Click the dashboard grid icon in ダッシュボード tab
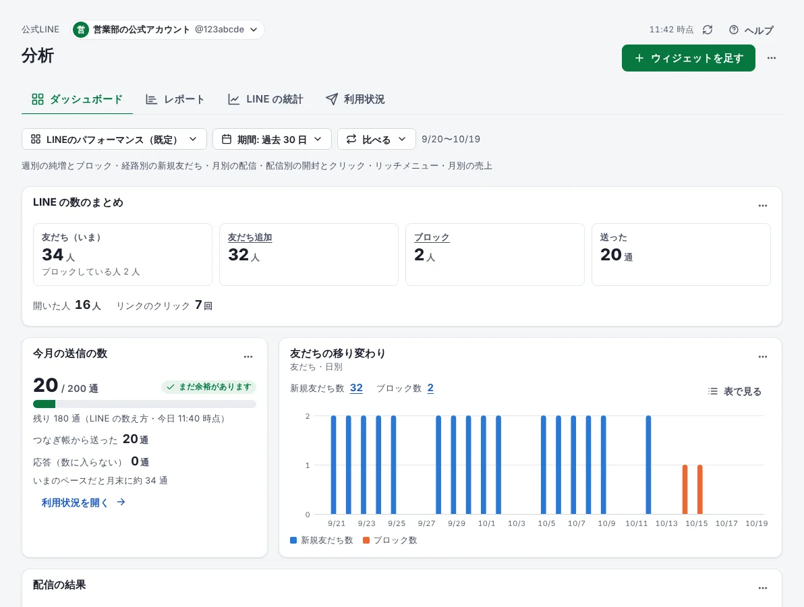The image size is (804, 607). click(x=37, y=99)
